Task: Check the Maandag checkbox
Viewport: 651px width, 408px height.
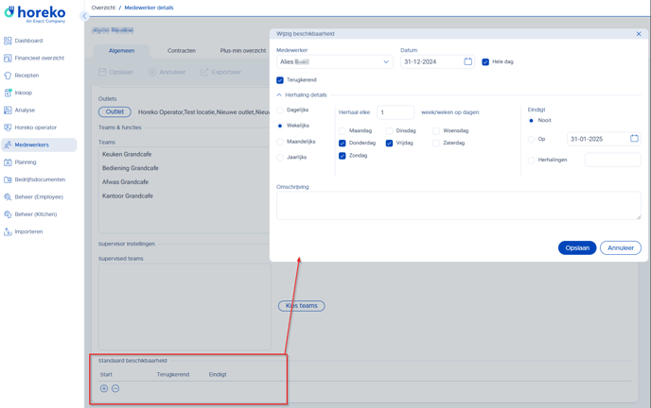Action: [x=343, y=131]
